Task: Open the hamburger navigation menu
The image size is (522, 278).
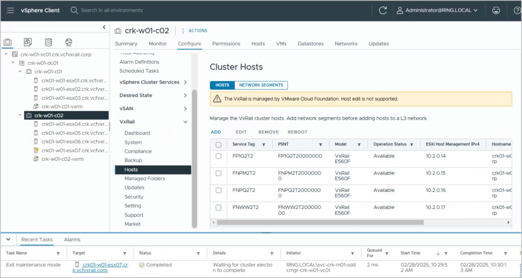Action: (10, 10)
